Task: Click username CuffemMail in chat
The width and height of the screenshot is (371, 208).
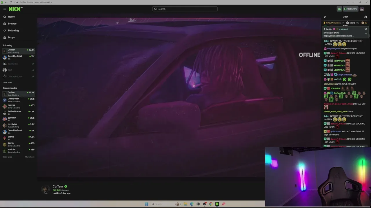Action: pyautogui.click(x=340, y=93)
